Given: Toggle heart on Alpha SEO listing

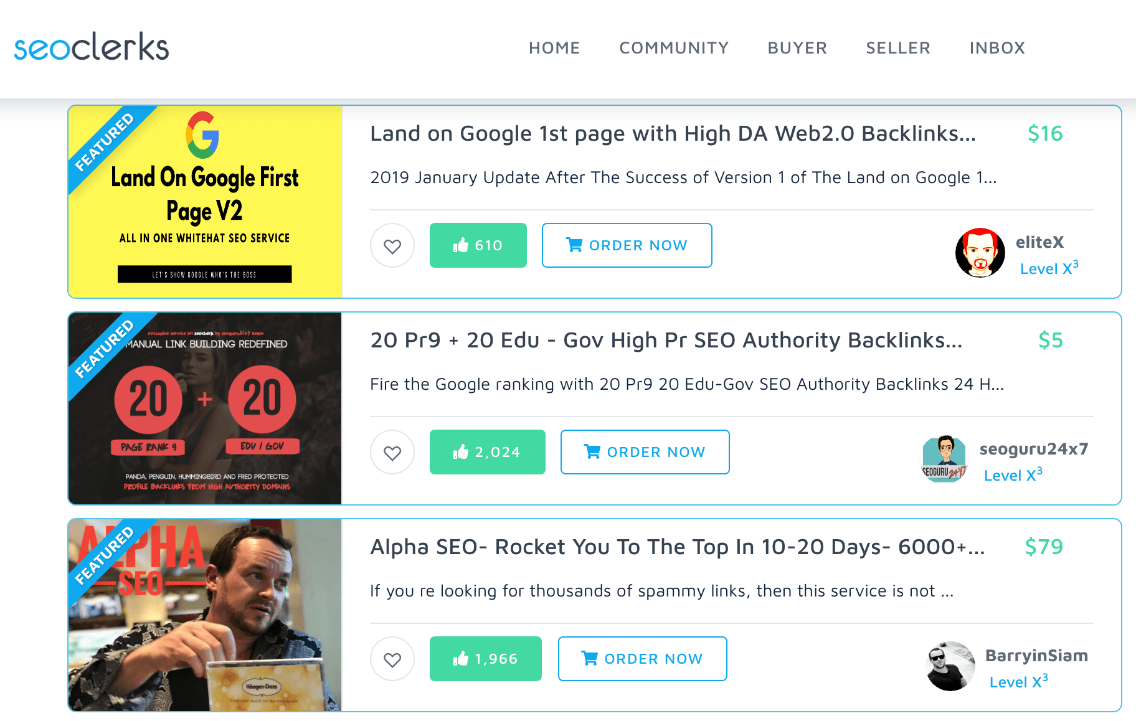Looking at the screenshot, I should tap(392, 659).
